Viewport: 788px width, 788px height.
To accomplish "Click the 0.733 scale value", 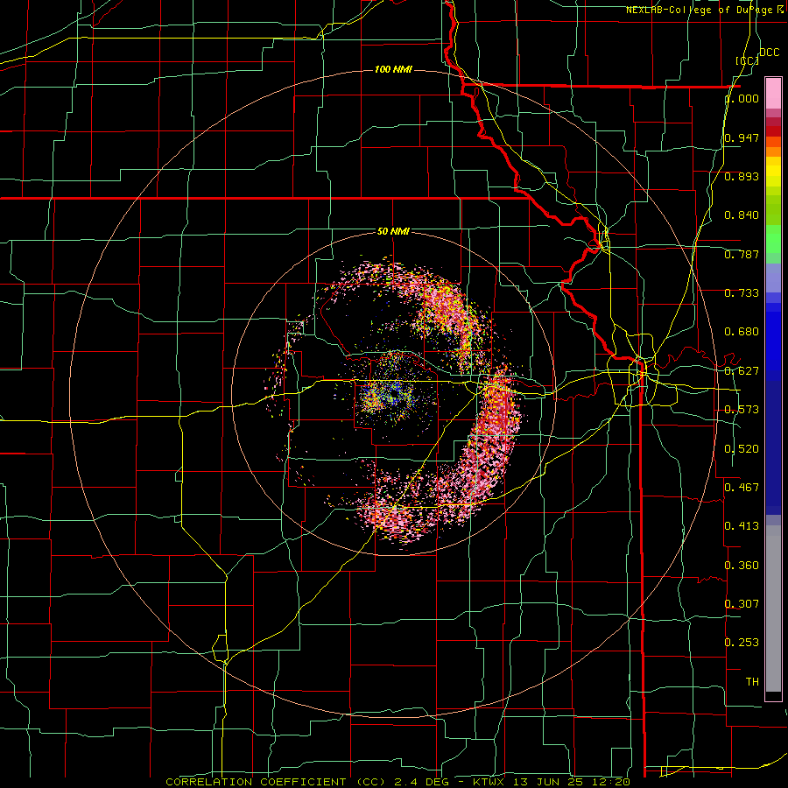I will [742, 293].
